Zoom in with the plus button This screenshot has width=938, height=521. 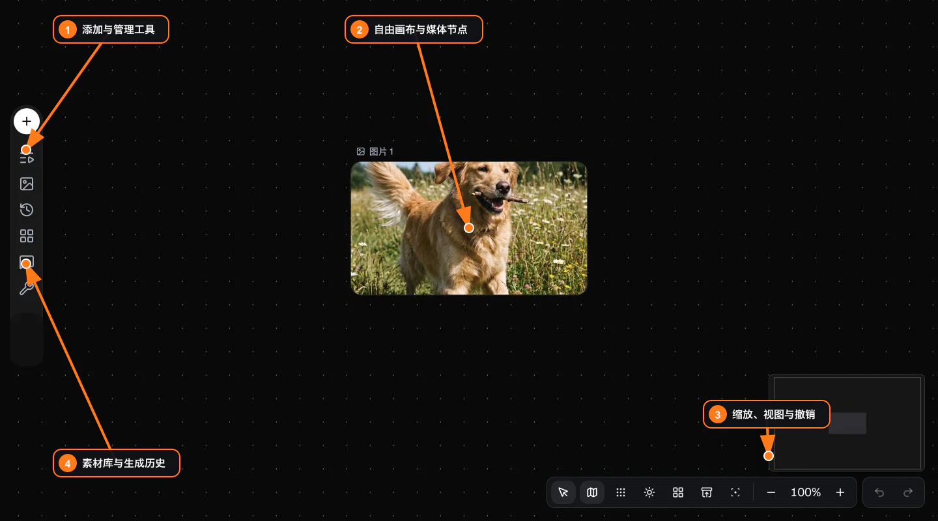pyautogui.click(x=840, y=492)
